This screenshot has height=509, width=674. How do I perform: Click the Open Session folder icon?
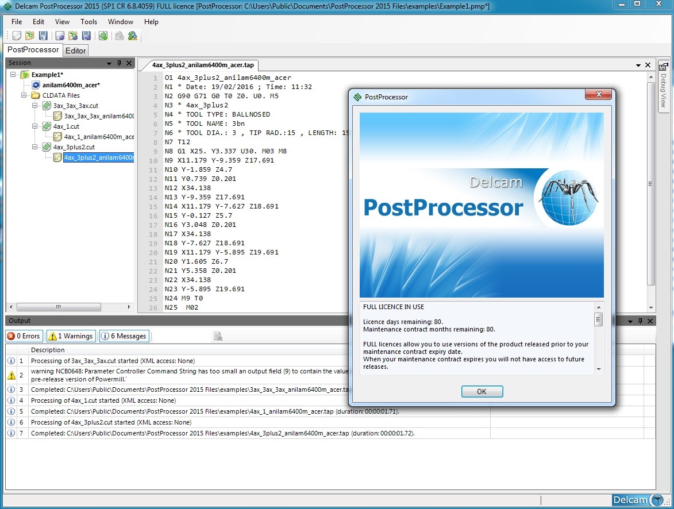[x=30, y=36]
